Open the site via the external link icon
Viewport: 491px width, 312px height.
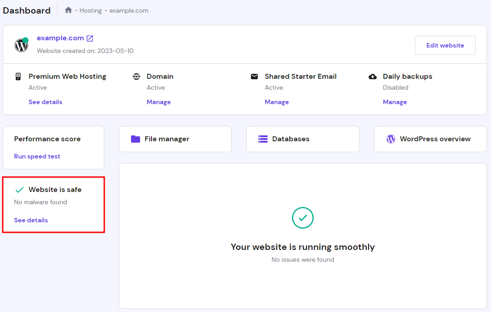90,38
